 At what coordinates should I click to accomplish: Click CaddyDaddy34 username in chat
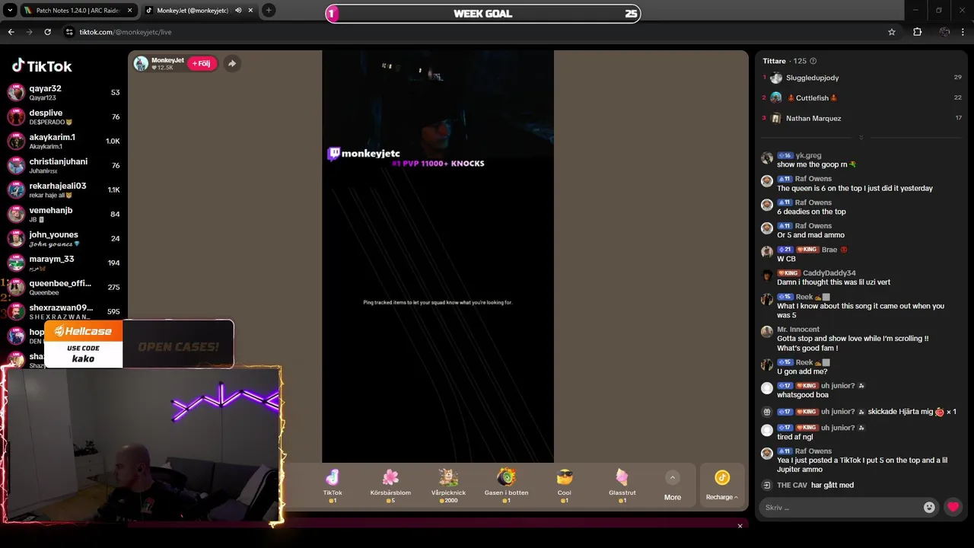click(x=829, y=273)
